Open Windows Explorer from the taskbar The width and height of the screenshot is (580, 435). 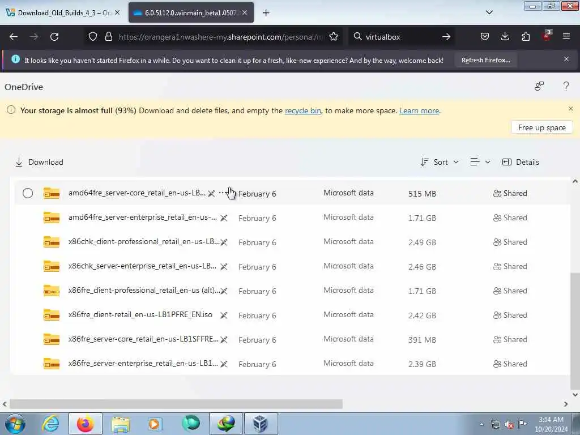(x=121, y=424)
